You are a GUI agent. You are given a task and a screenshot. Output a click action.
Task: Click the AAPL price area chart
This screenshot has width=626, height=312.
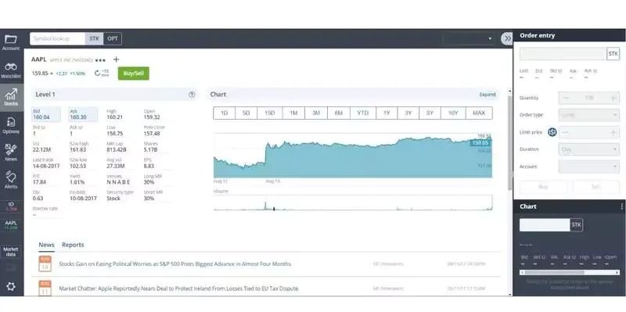pyautogui.click(x=353, y=156)
